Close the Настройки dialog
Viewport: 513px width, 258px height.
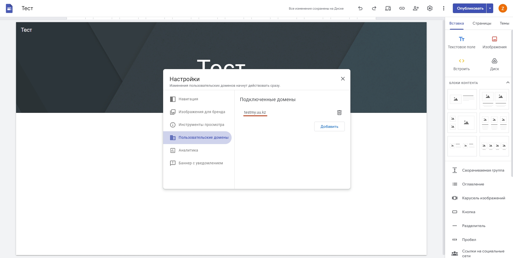coord(343,79)
